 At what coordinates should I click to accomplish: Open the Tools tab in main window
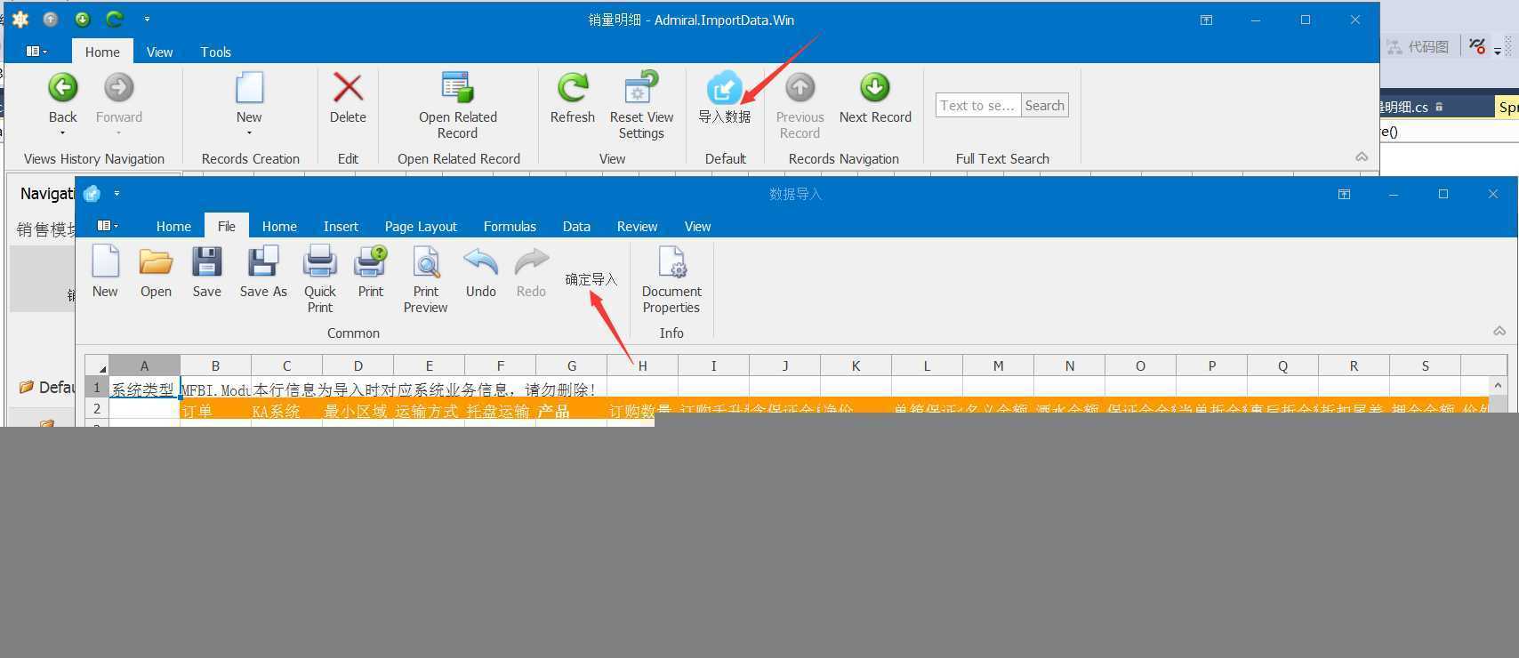(215, 52)
